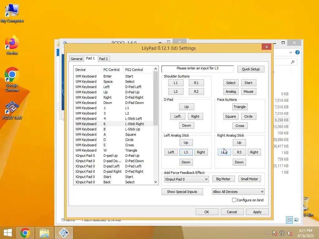The width and height of the screenshot is (319, 239).
Task: Click Cancel in LilyPad dialog
Action: click(x=232, y=212)
